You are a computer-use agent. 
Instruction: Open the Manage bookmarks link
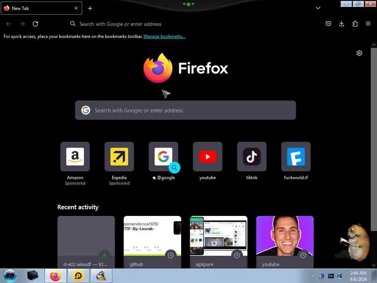point(165,36)
